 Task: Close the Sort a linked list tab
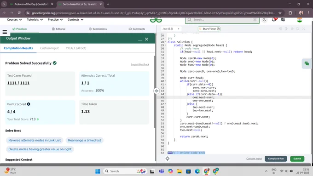[x=101, y=4]
